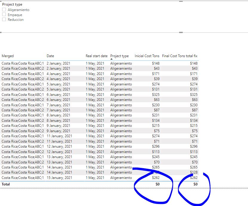
Task: Check the Empaque project type checkbox
Action: 4,15
